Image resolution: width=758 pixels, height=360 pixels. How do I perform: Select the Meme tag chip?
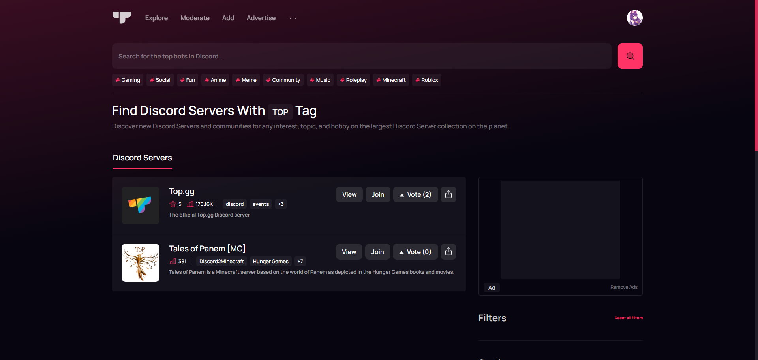(x=246, y=80)
